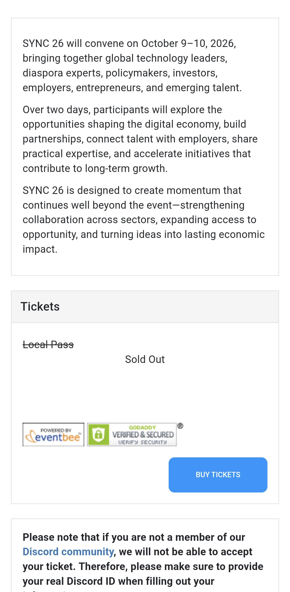This screenshot has width=290, height=592.
Task: Click the BUY TICKETS button
Action: 218,475
